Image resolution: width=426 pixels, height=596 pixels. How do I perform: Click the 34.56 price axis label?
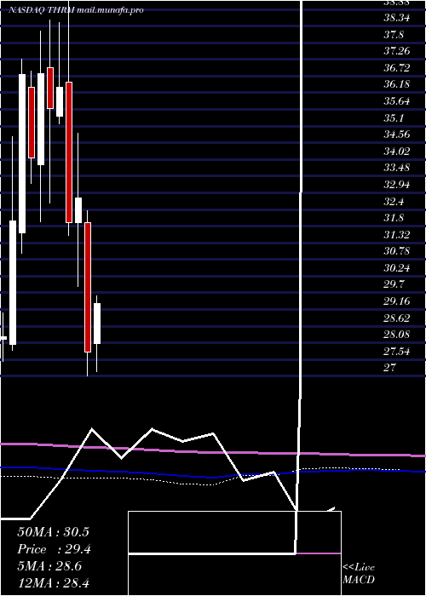click(x=397, y=135)
